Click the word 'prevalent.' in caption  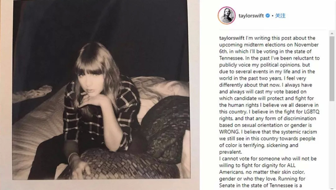[230, 152]
